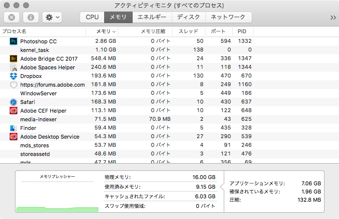
Task: Click the Photoshop CC icon
Action: pyautogui.click(x=14, y=41)
